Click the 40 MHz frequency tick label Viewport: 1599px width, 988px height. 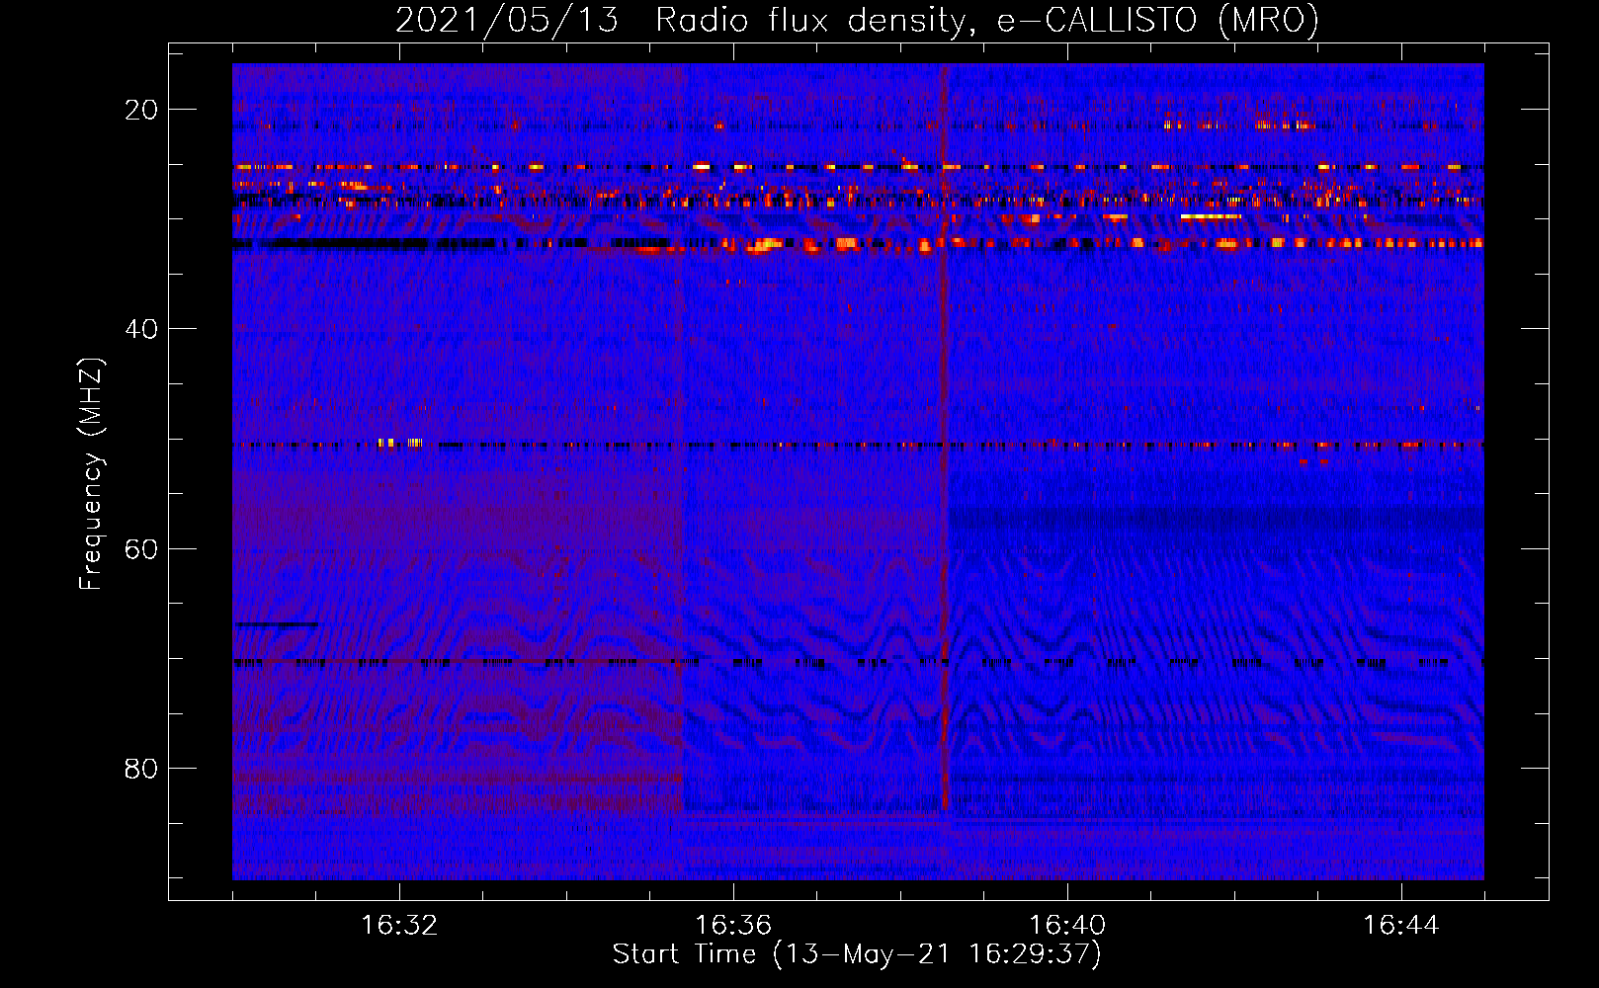coord(141,329)
